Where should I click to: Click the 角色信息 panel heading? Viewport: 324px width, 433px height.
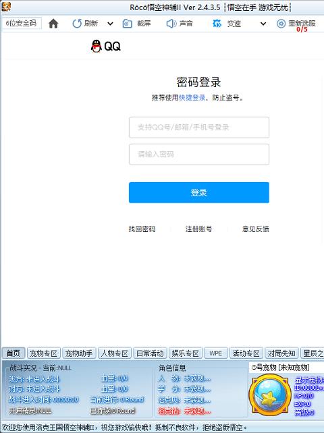[x=172, y=368]
